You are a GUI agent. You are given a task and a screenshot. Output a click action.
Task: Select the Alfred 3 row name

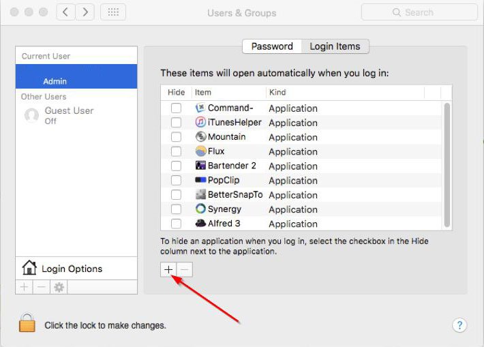224,223
